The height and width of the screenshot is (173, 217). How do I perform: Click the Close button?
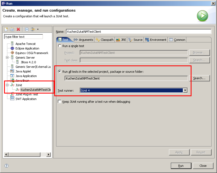(x=203, y=166)
